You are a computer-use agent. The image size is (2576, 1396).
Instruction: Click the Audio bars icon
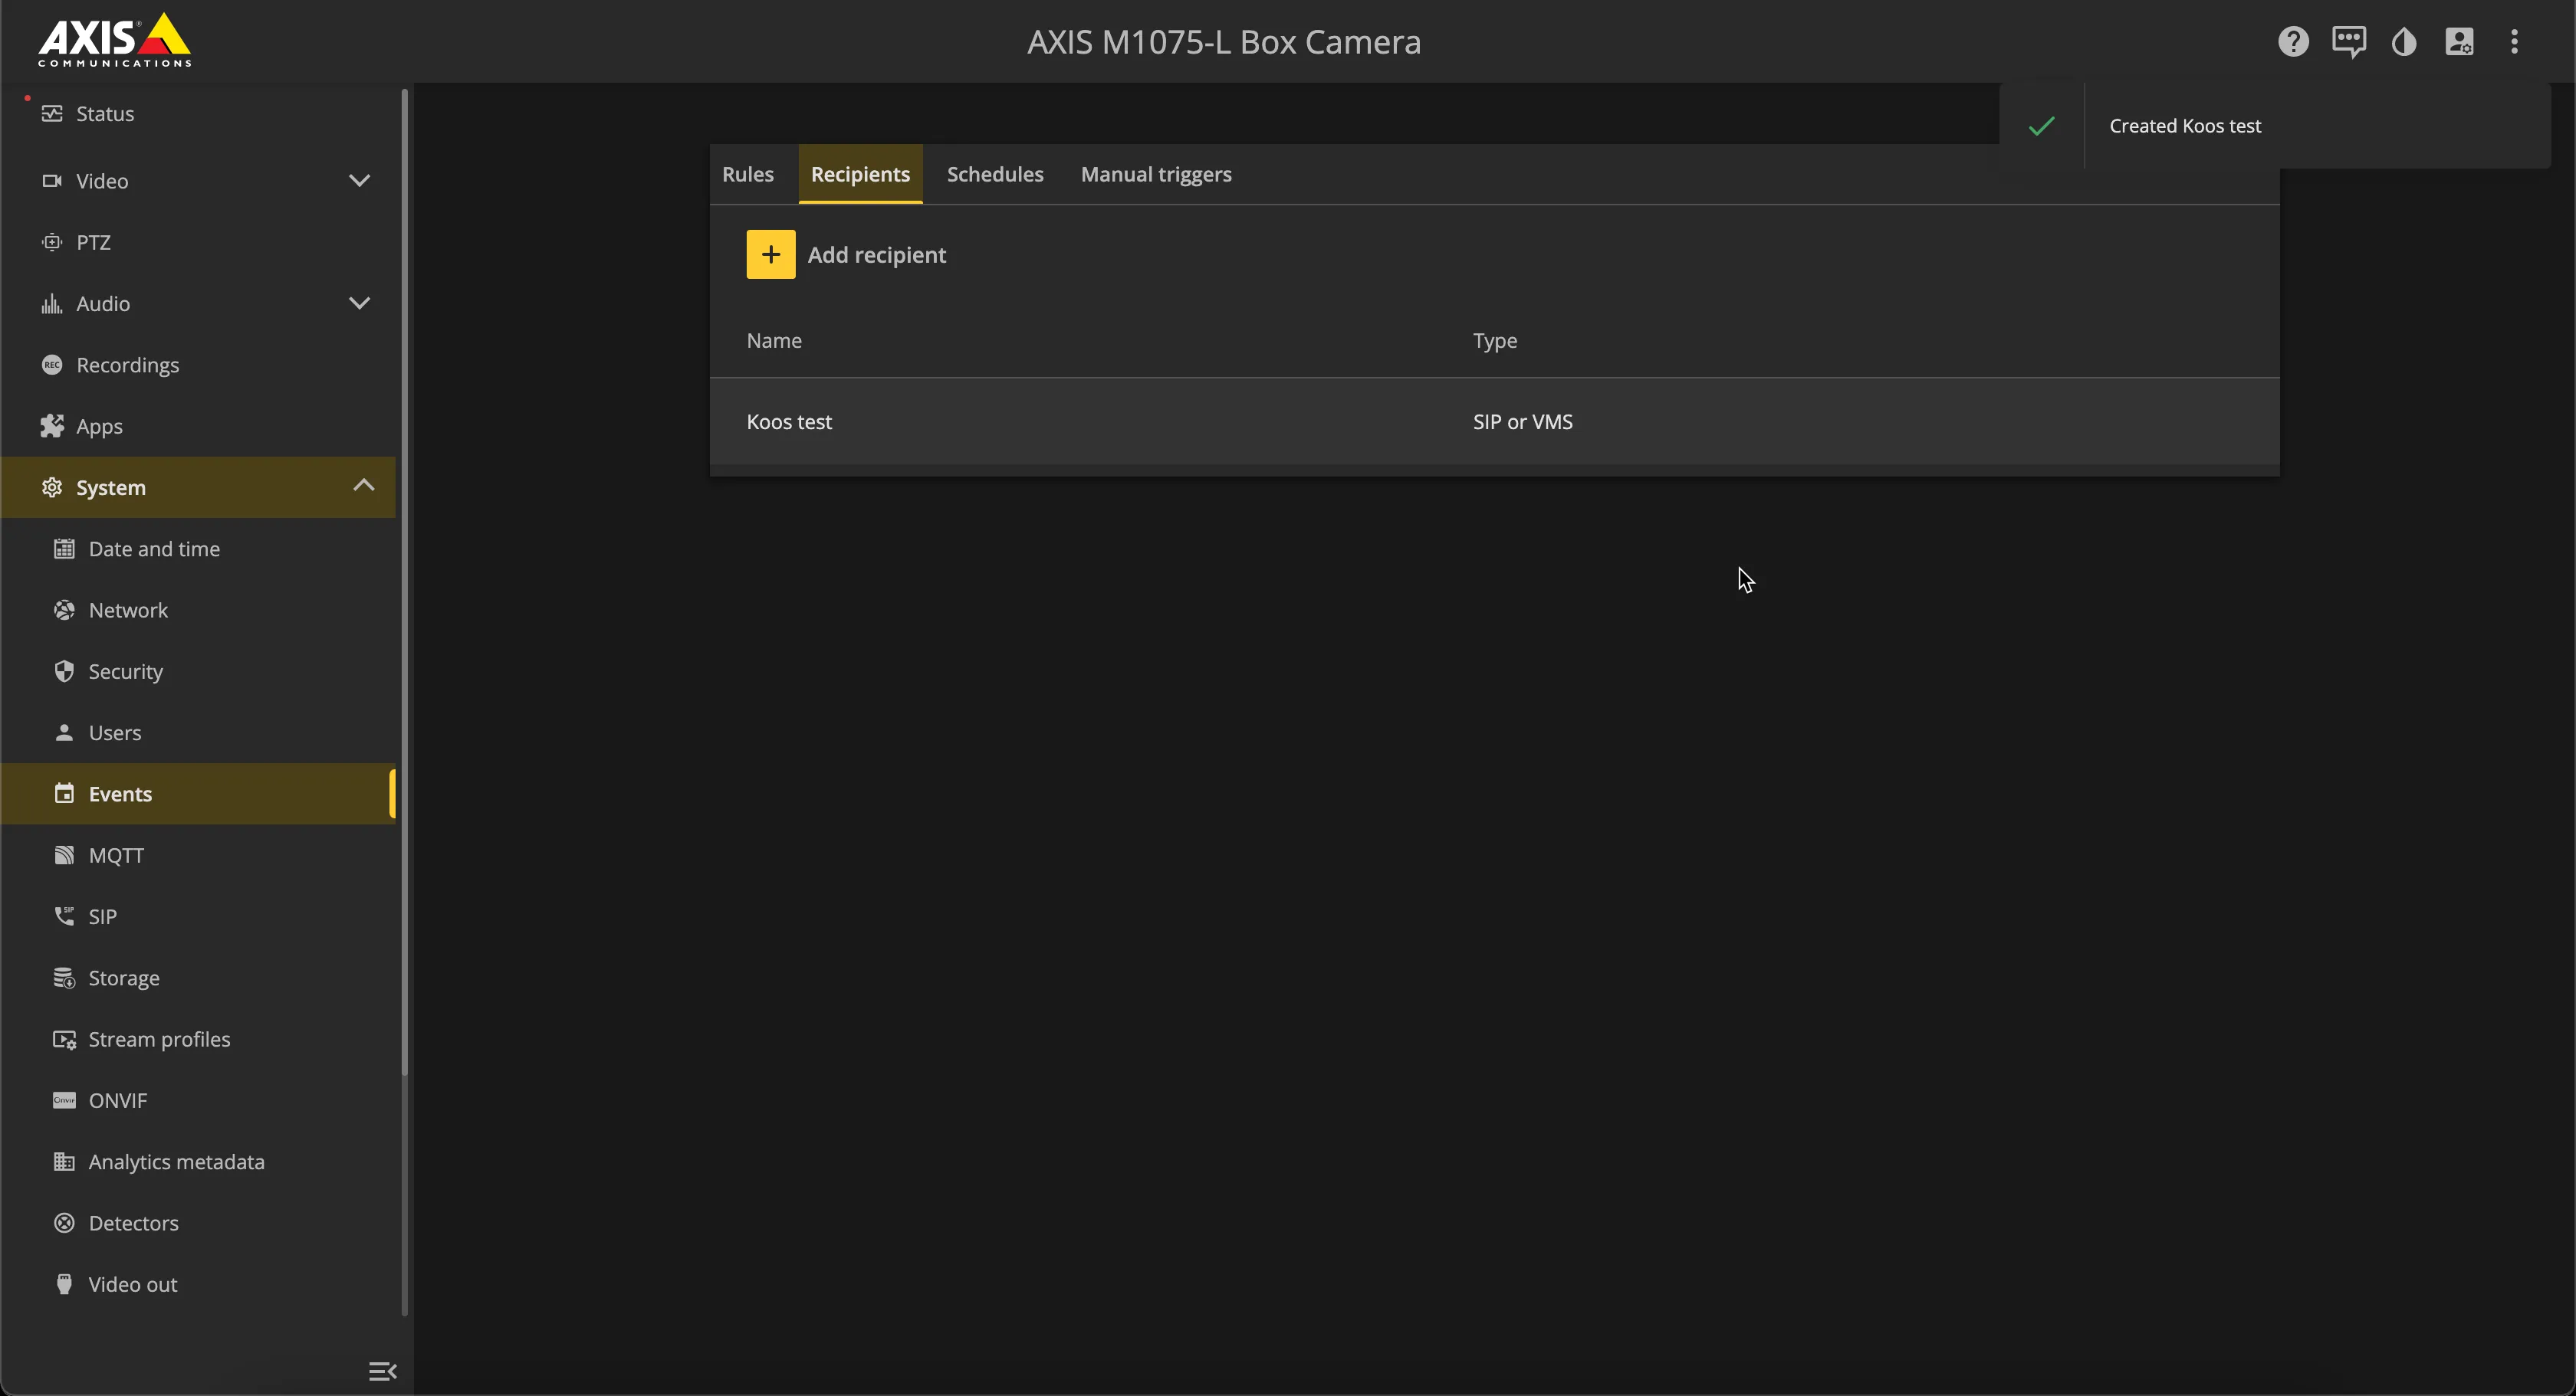tap(52, 303)
